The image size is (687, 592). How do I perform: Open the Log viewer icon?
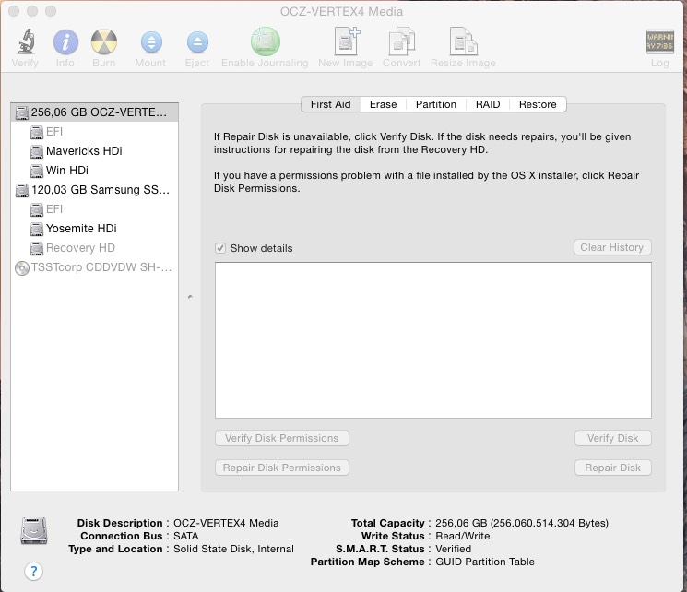[x=660, y=41]
